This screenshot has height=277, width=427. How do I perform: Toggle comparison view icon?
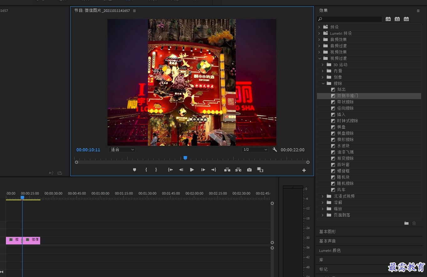260,170
